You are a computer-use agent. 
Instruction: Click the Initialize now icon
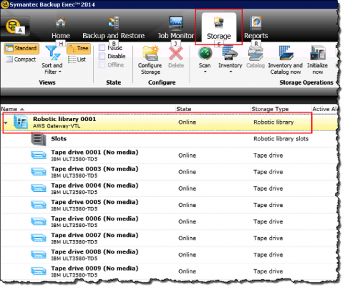point(318,53)
